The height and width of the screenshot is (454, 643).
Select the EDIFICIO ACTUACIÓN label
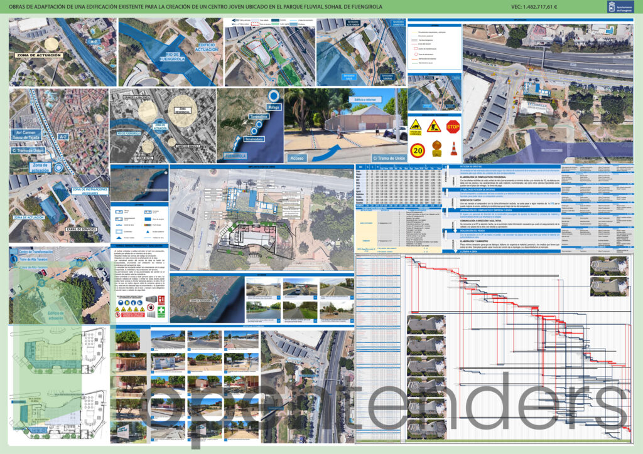[207, 47]
